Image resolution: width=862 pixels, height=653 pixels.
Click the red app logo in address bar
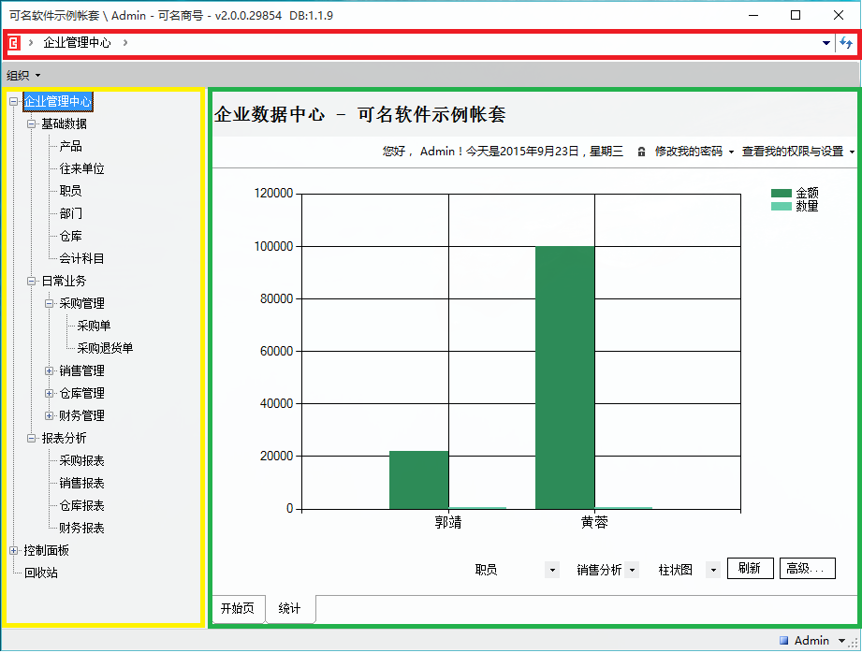pos(14,43)
